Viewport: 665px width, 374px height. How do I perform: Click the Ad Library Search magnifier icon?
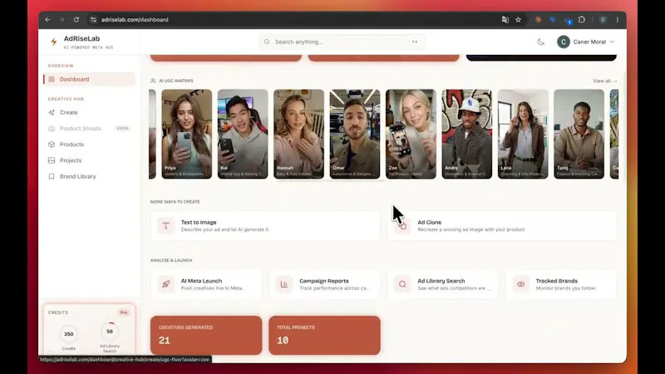[402, 284]
